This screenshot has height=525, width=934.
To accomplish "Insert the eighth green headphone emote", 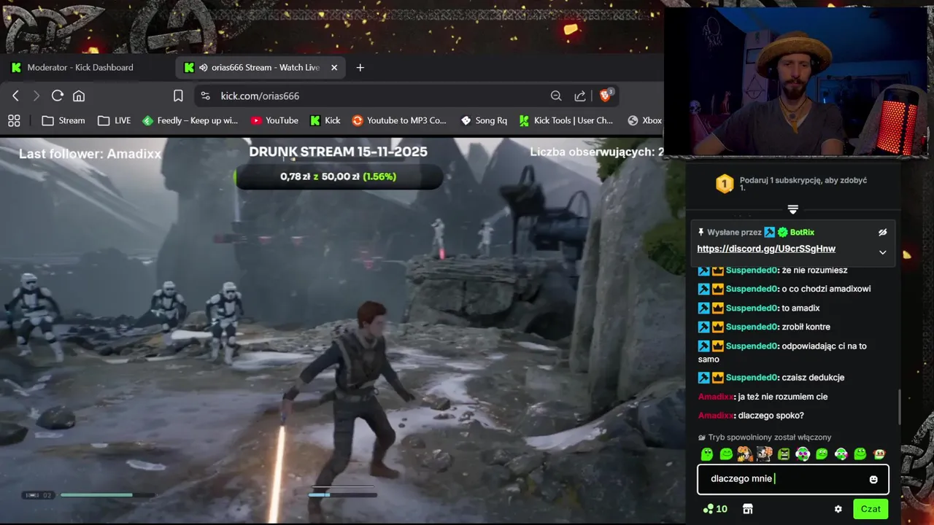I will (x=841, y=454).
